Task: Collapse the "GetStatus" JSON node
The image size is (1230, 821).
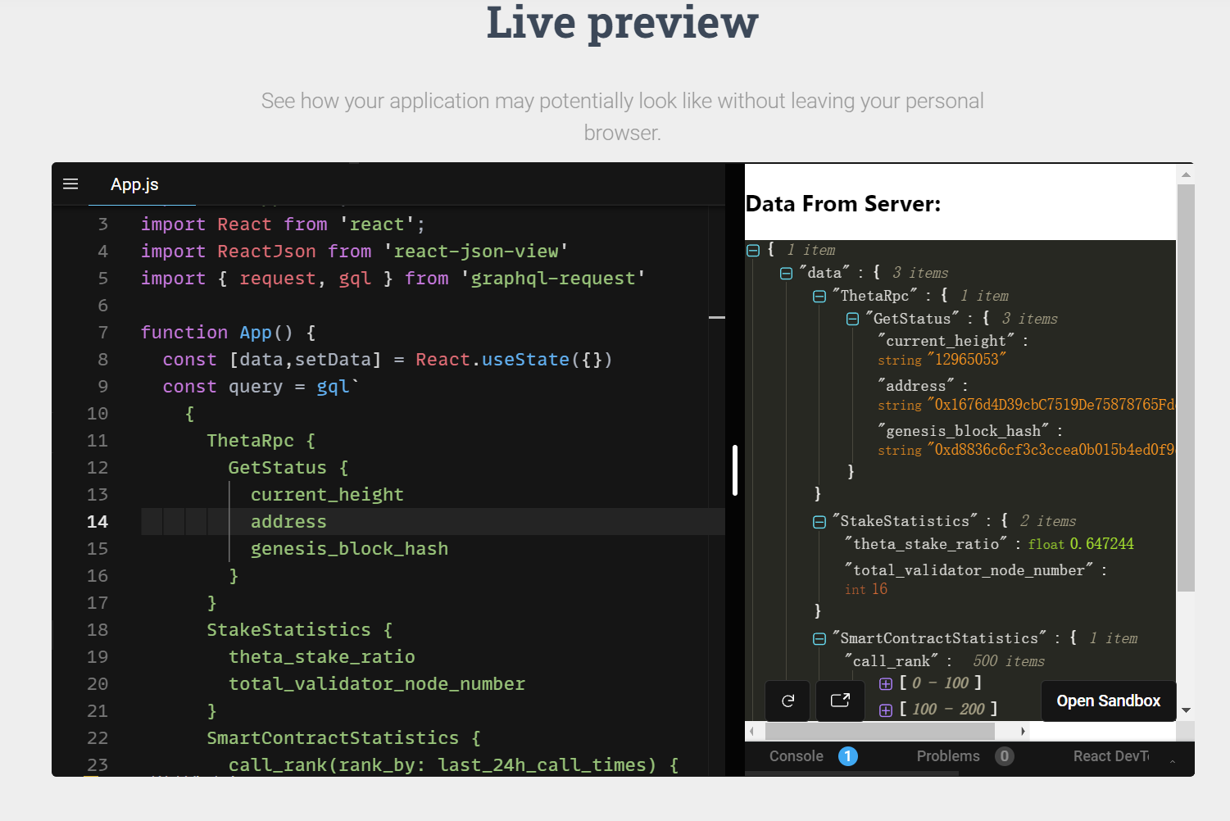Action: click(852, 320)
